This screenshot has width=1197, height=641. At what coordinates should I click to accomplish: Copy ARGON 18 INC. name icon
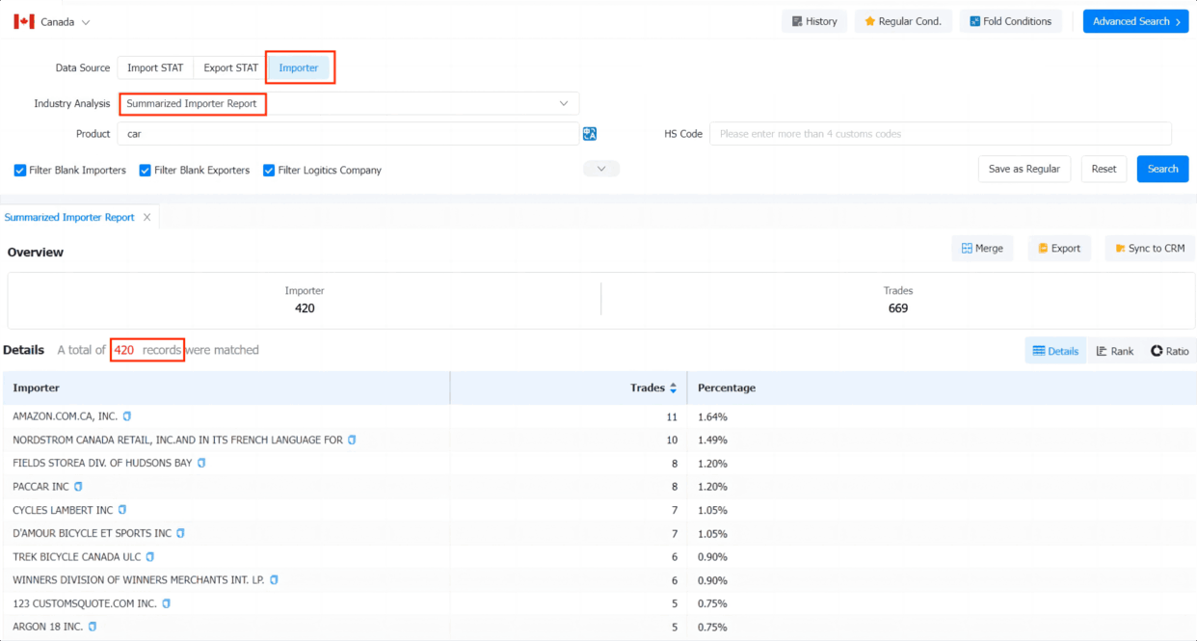click(x=93, y=627)
